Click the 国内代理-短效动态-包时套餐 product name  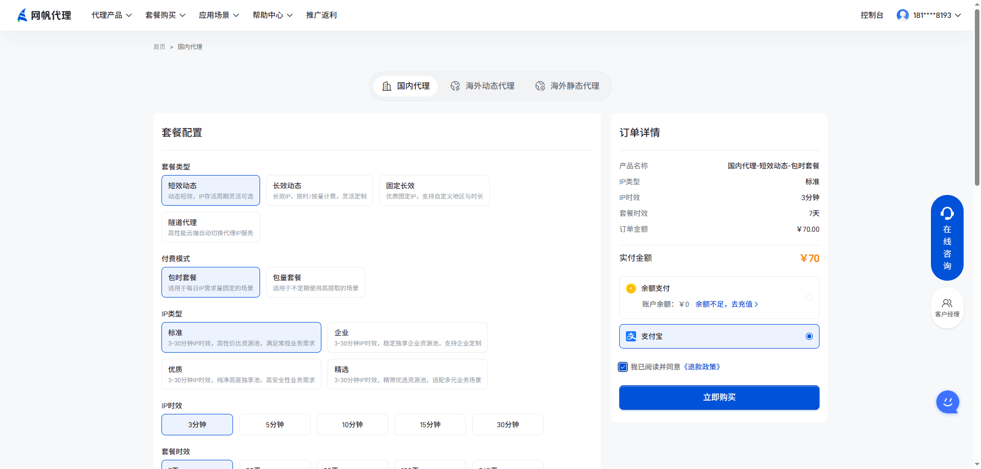774,166
